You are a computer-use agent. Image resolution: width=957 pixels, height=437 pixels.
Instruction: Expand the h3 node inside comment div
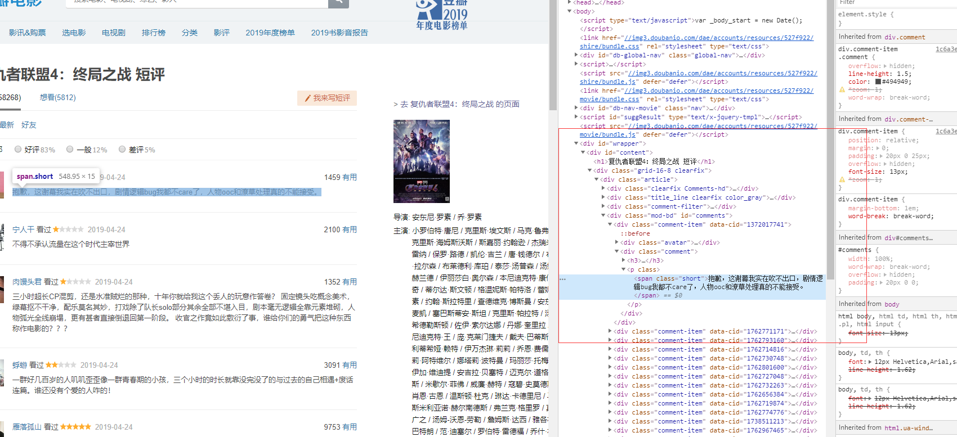point(624,260)
